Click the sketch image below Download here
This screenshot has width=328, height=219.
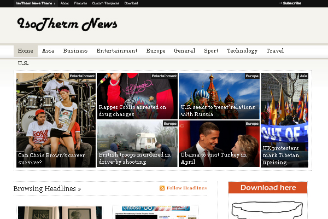[267, 210]
